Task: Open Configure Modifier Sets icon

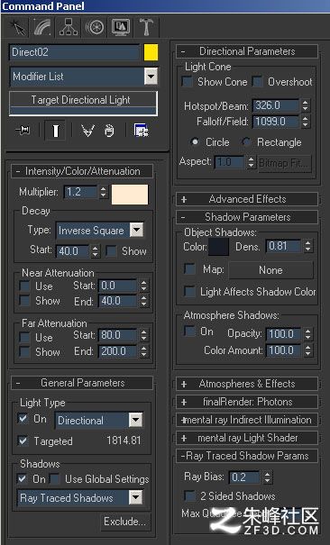Action: coord(142,131)
